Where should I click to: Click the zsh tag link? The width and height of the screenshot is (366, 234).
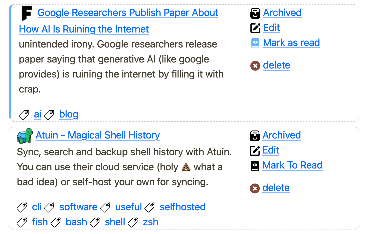[150, 222]
